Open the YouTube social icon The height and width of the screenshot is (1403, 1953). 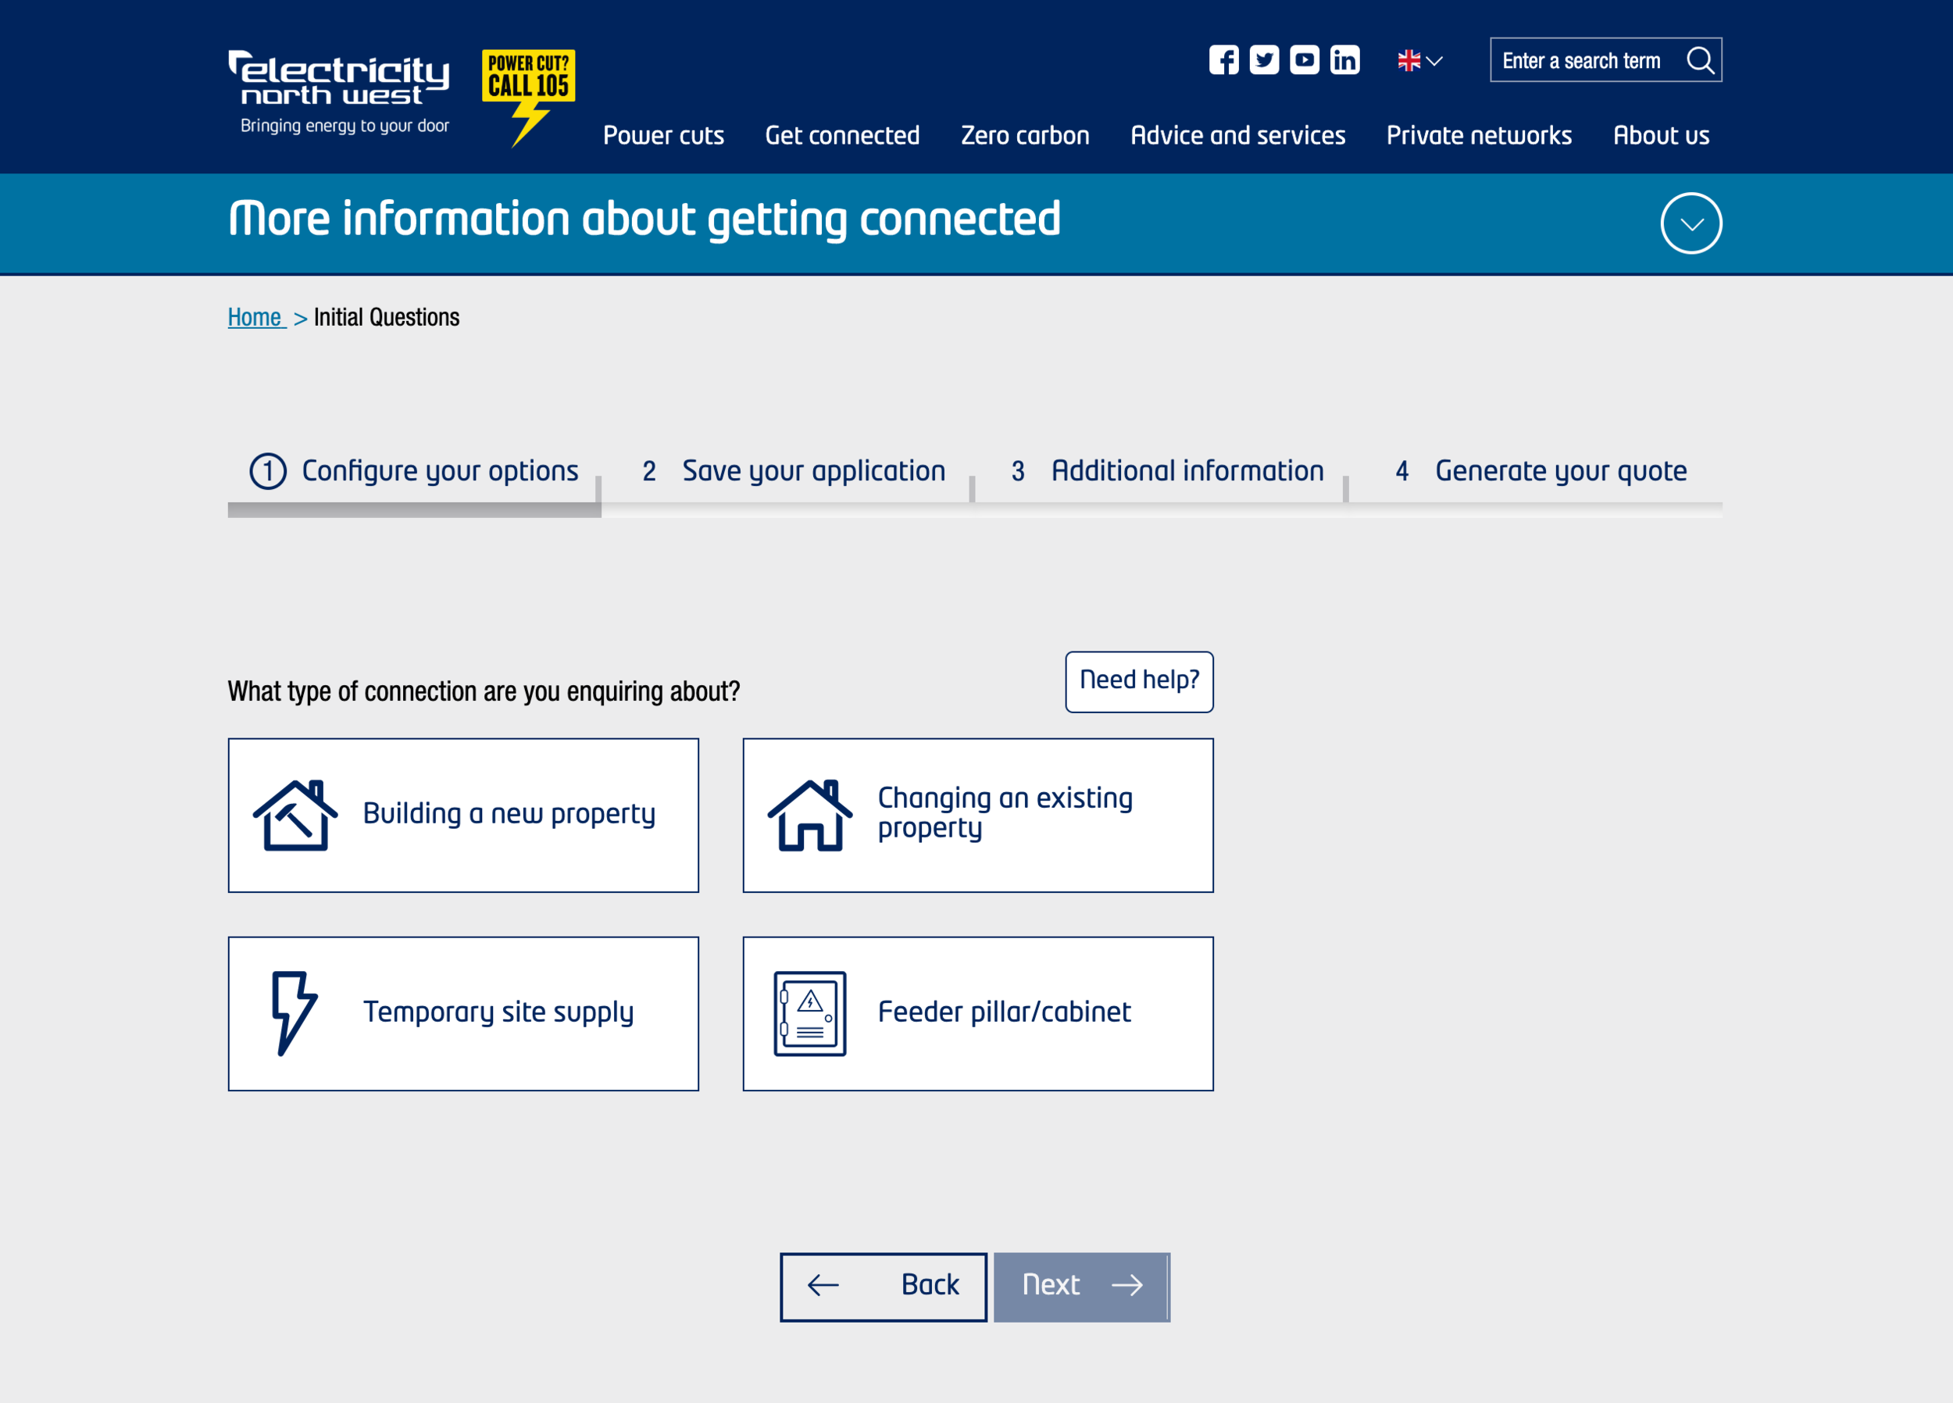(x=1304, y=60)
